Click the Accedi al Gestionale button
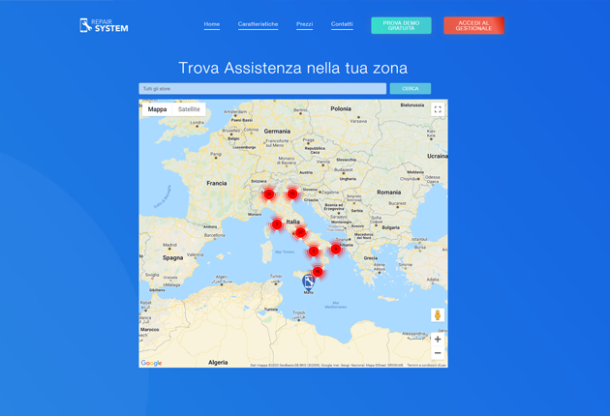The width and height of the screenshot is (610, 416). [x=473, y=26]
